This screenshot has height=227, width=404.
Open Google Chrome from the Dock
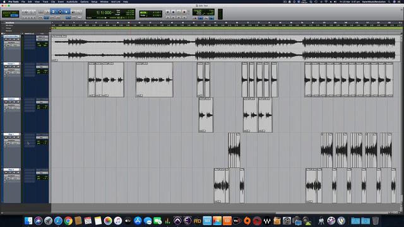coord(68,221)
